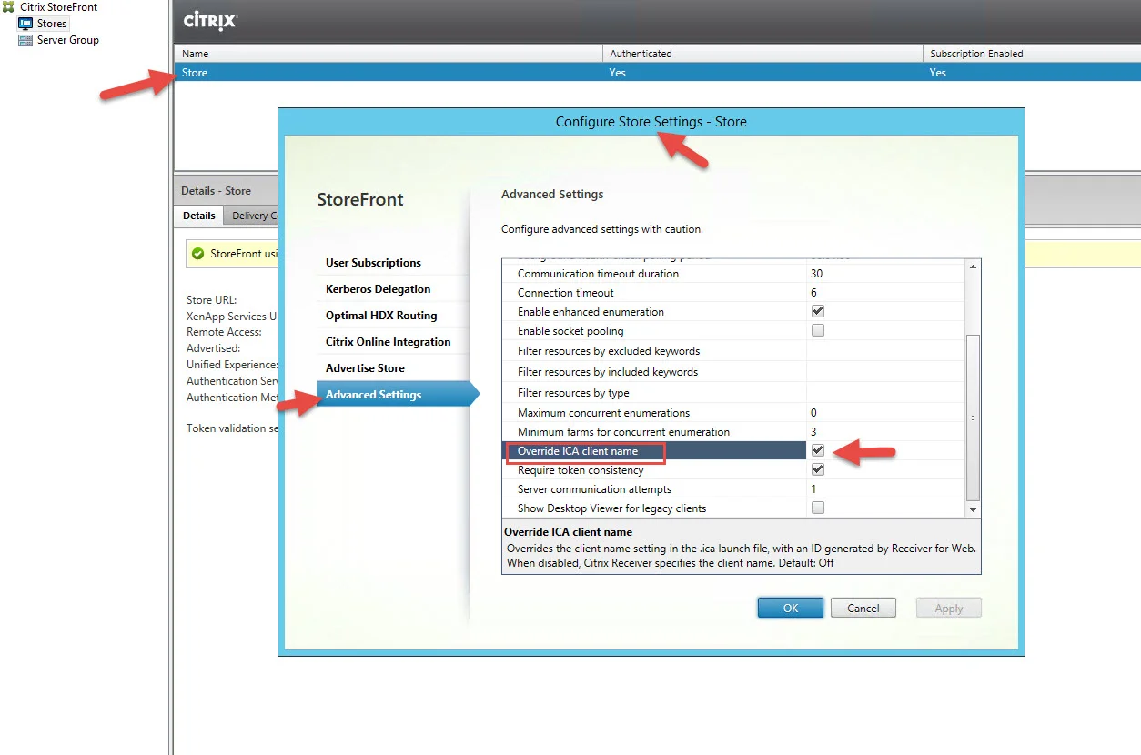Select Server communication attempts row label
Image resolution: width=1141 pixels, height=755 pixels.
[594, 489]
